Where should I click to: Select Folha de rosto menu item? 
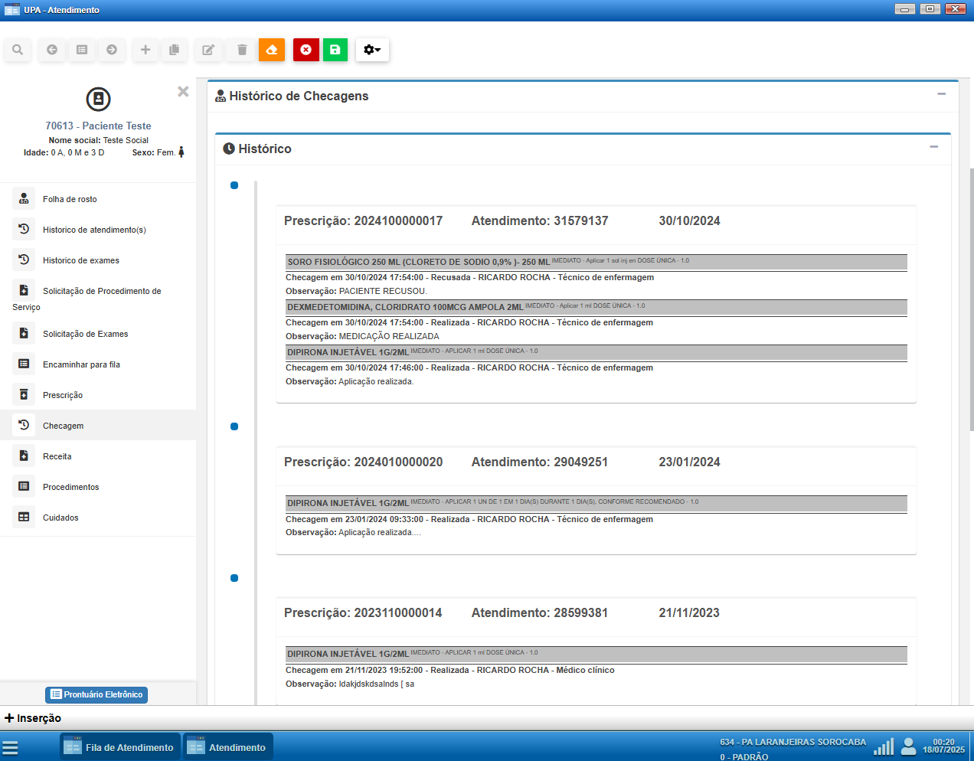[x=70, y=199]
